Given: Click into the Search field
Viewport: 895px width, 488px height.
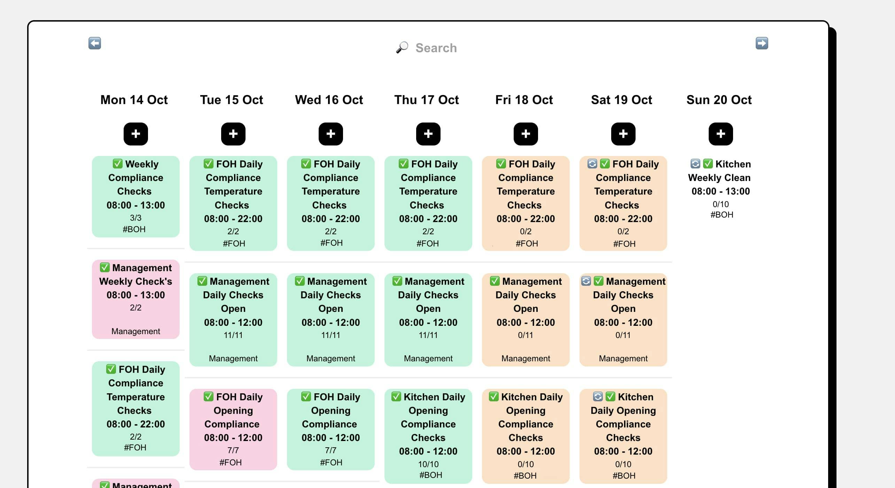Looking at the screenshot, I should tap(436, 48).
